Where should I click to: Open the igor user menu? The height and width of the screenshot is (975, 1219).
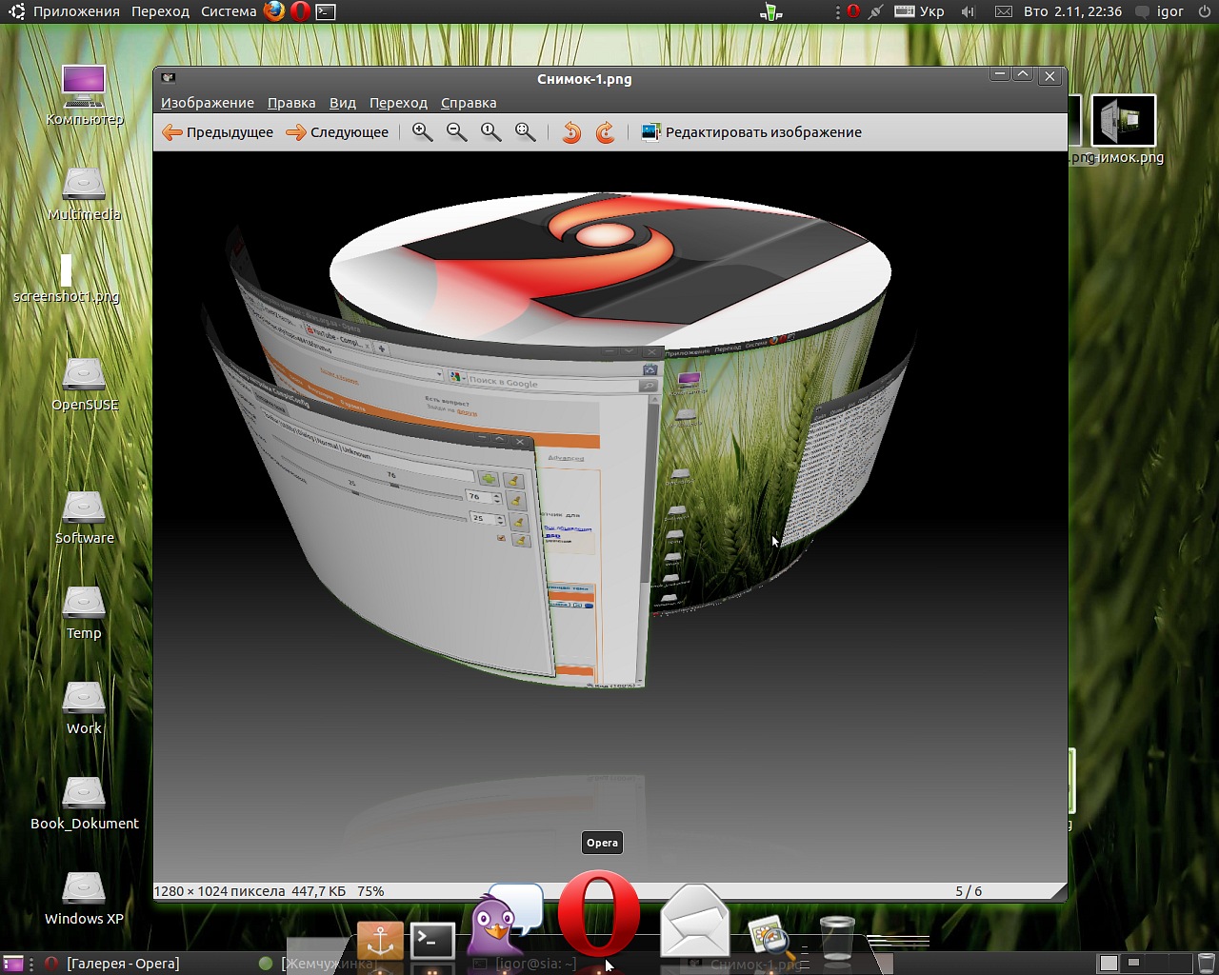(x=1169, y=11)
